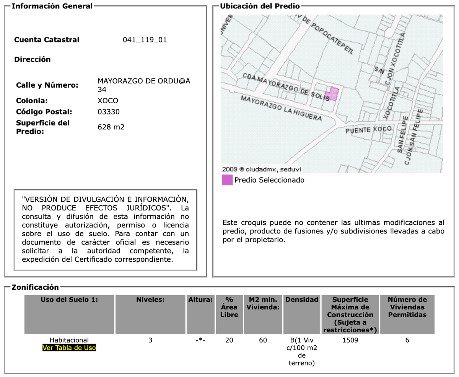Click the legal disclaimer text box
Image resolution: width=459 pixels, height=377 pixels.
tap(105, 230)
